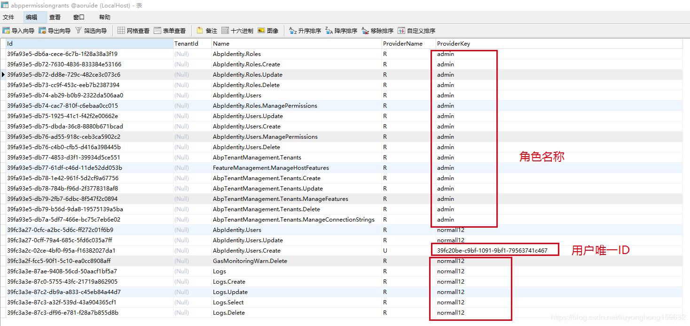
Task: Open the 文件 menu
Action: click(8, 17)
